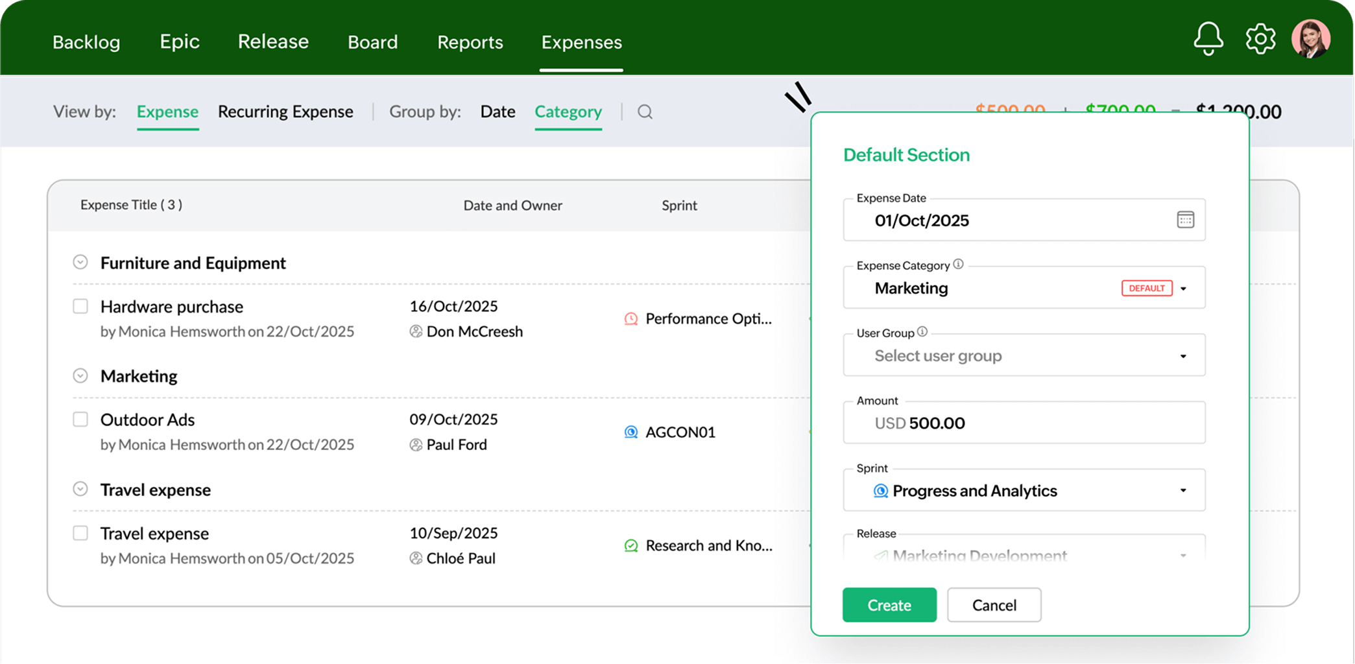Open the calendar picker for Expense Date
This screenshot has height=664, width=1355.
tap(1185, 220)
